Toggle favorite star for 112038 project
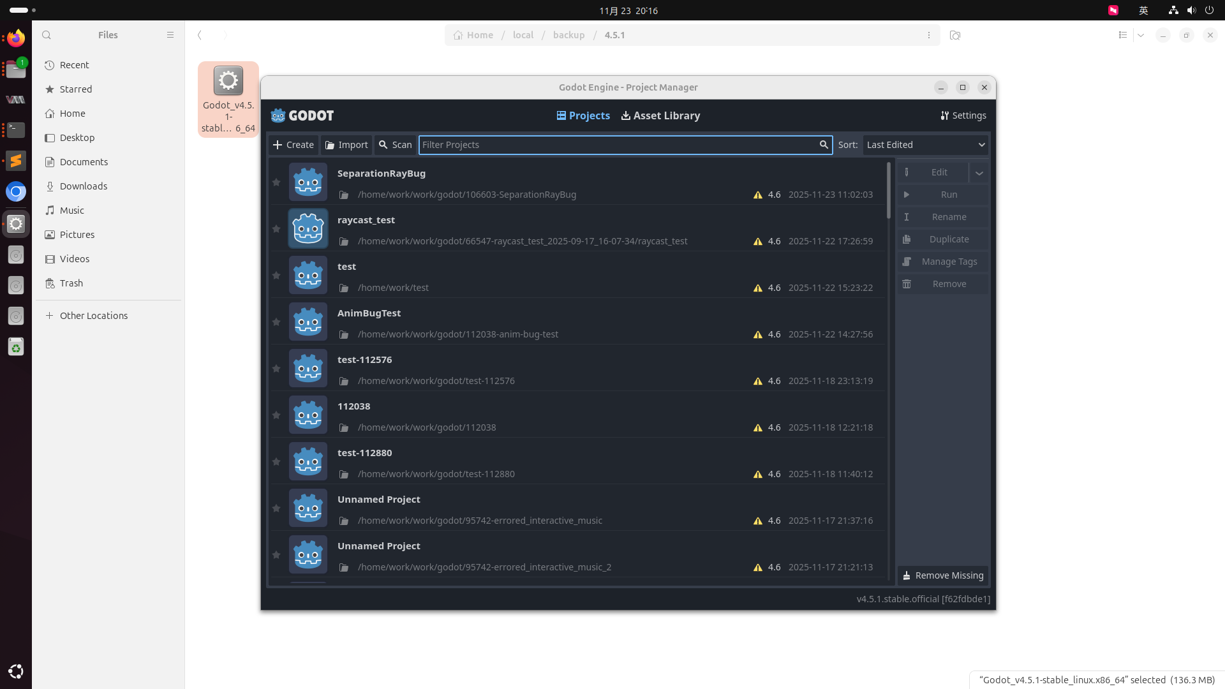This screenshot has height=689, width=1225. tap(276, 415)
